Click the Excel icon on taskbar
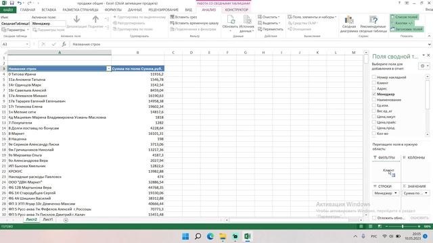Viewport: 433px width, 243px height. point(248,236)
